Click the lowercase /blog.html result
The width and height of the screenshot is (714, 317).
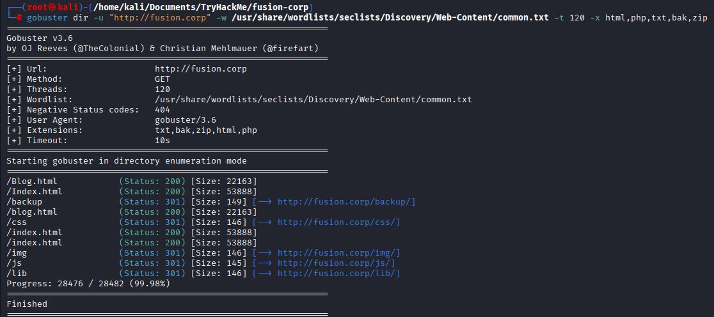click(32, 212)
